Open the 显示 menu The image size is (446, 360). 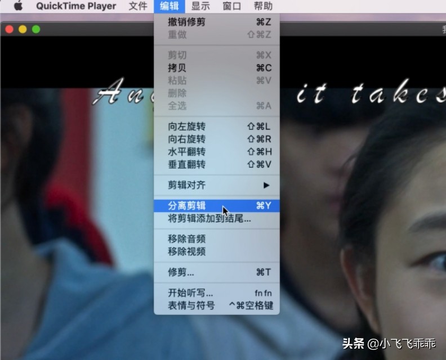click(200, 6)
